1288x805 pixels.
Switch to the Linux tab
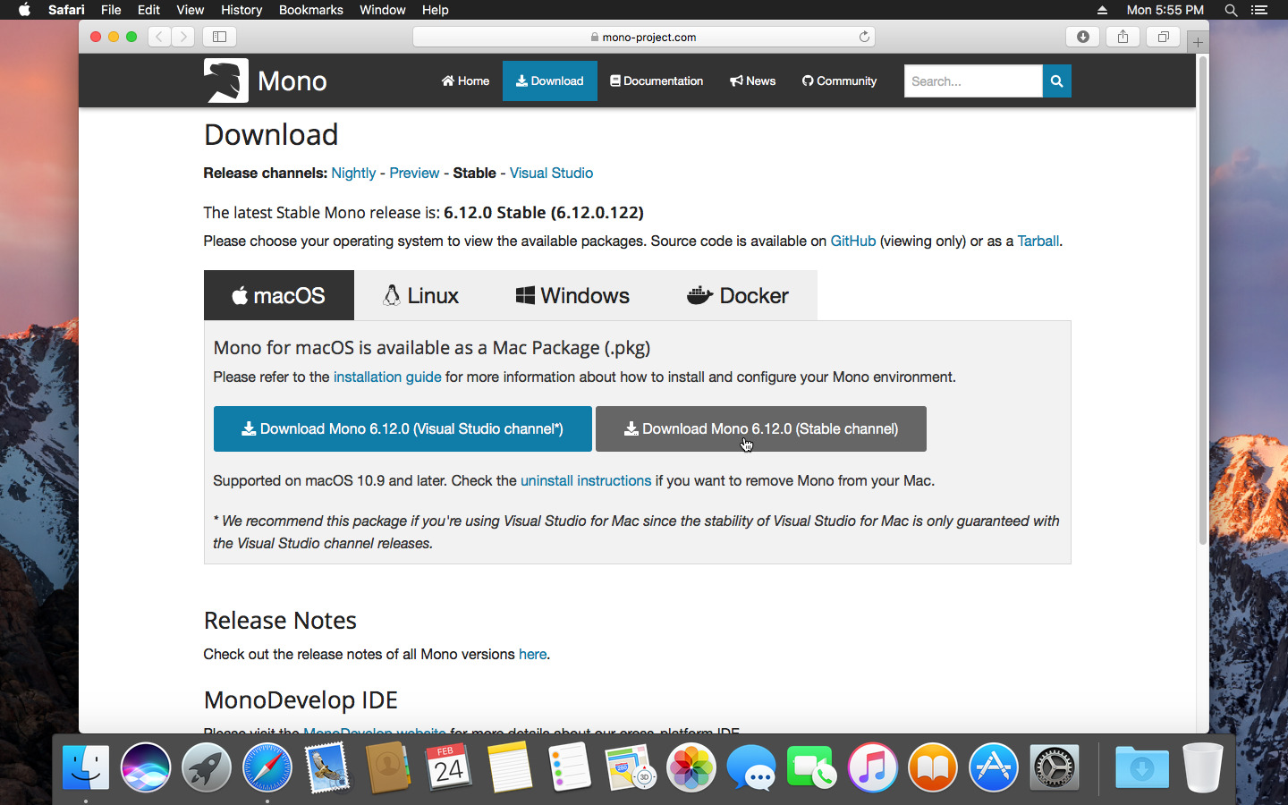click(x=420, y=296)
